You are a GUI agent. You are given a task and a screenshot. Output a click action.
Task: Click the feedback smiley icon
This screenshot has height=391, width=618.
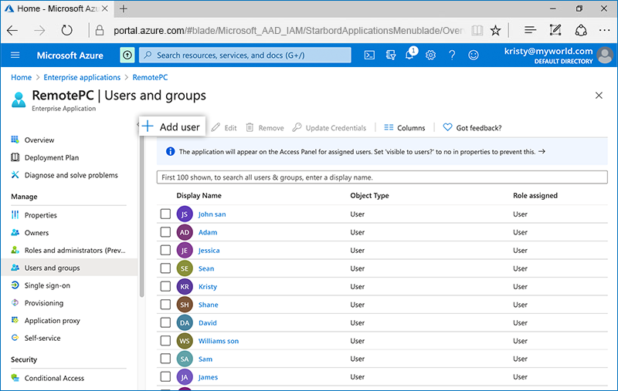474,55
